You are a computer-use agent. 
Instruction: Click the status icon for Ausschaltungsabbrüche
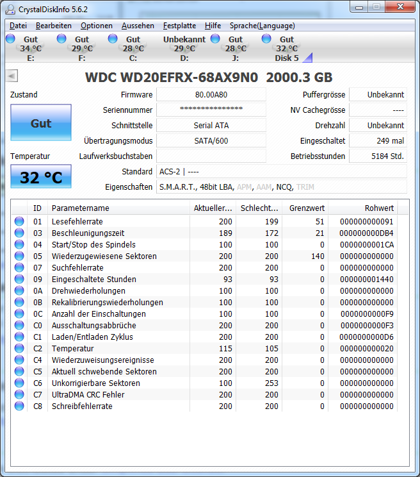tap(19, 325)
